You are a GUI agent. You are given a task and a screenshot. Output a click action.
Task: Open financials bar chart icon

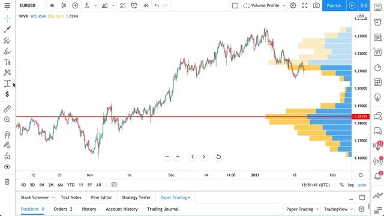click(x=104, y=5)
